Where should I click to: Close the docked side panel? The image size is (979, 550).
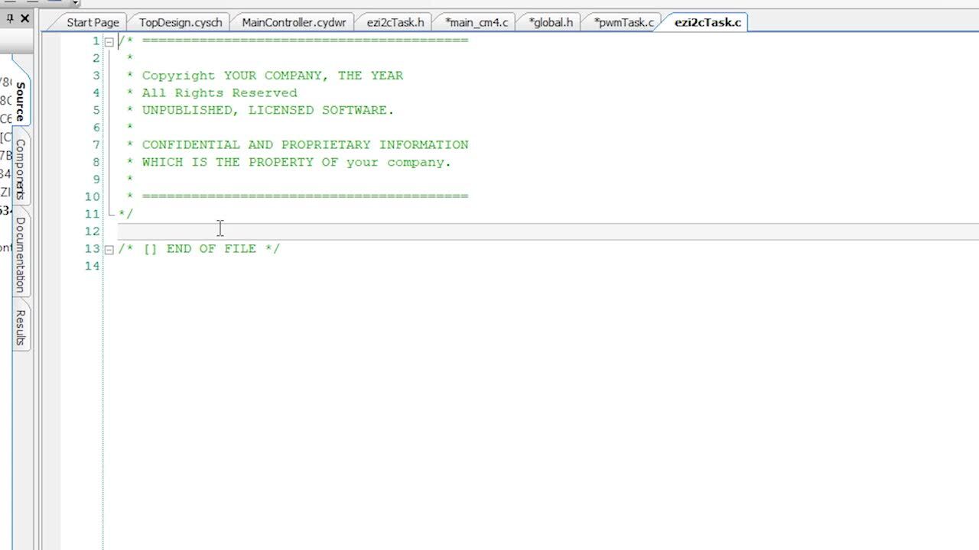pos(24,19)
